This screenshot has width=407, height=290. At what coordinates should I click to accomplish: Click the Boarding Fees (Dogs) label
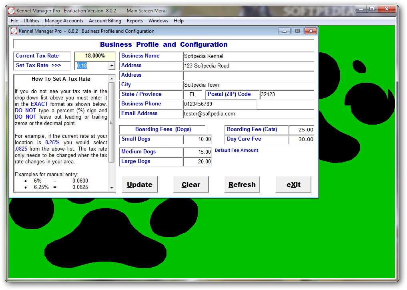click(x=163, y=129)
